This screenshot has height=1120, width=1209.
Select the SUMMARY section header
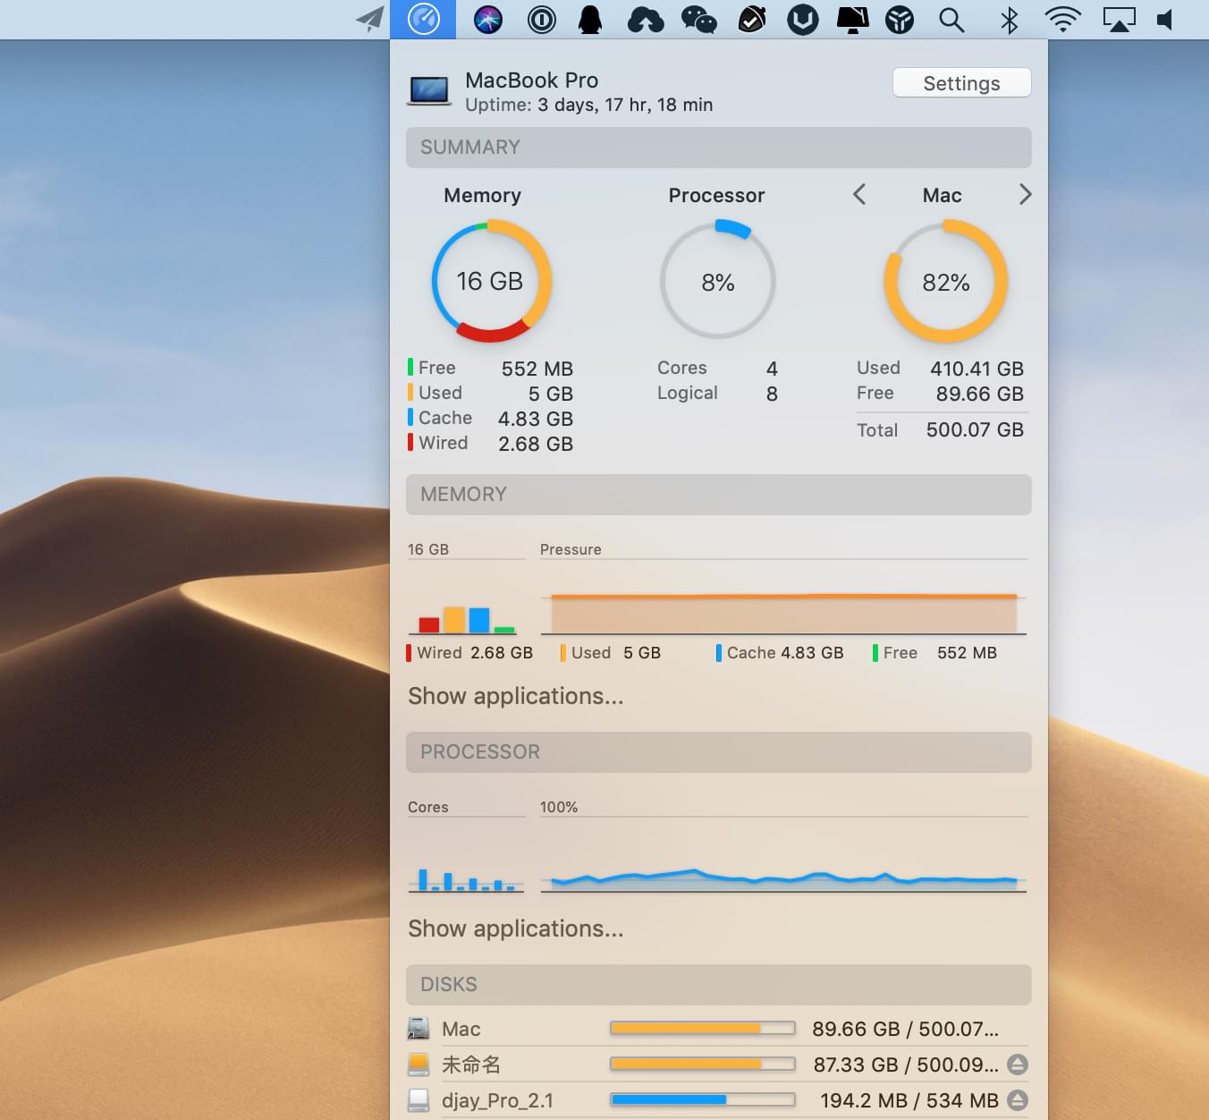(719, 148)
